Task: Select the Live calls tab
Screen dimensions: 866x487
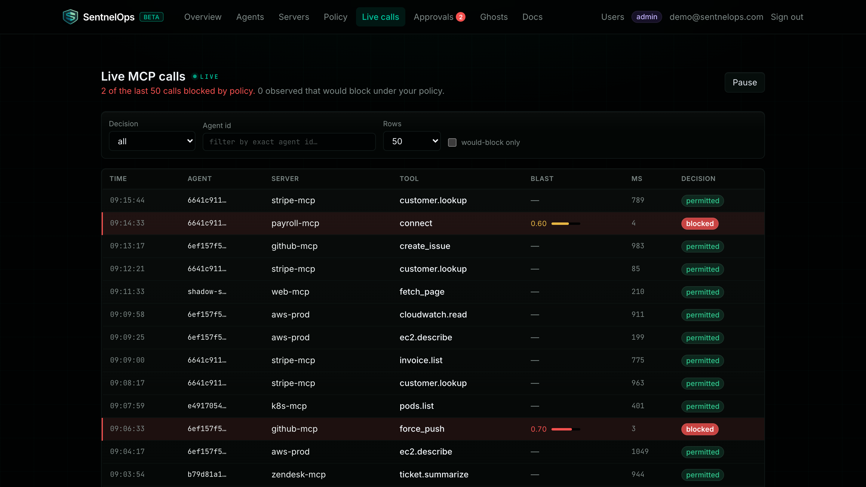Action: point(381,17)
